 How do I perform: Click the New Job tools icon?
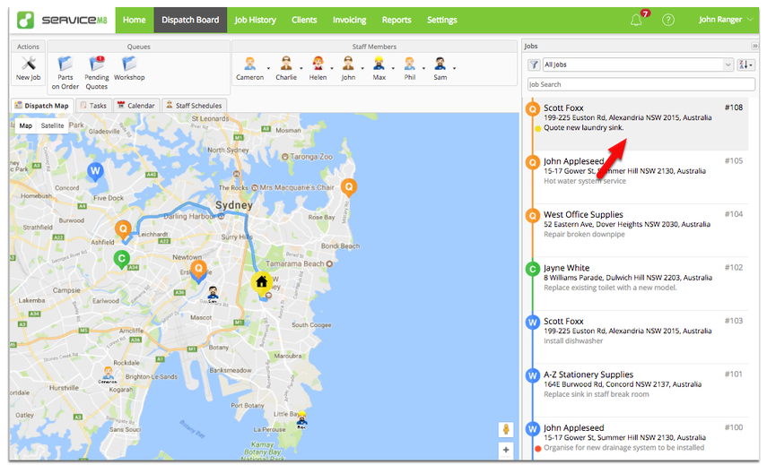pyautogui.click(x=29, y=64)
